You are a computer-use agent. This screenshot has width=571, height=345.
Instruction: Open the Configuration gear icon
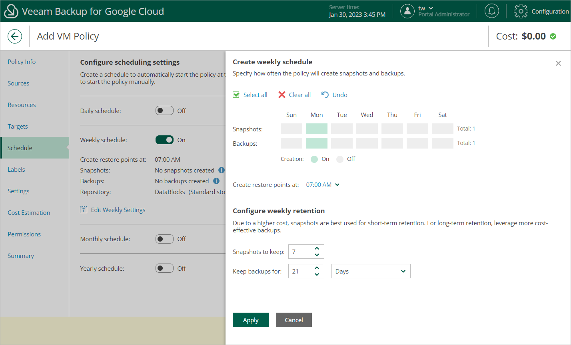[521, 11]
